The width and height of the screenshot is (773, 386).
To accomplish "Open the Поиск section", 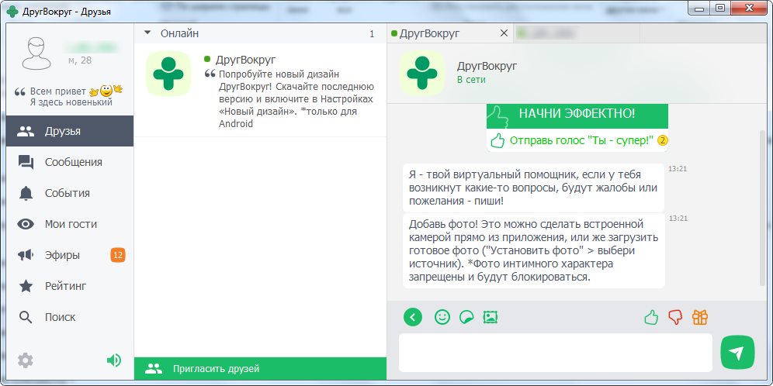I will [70, 317].
